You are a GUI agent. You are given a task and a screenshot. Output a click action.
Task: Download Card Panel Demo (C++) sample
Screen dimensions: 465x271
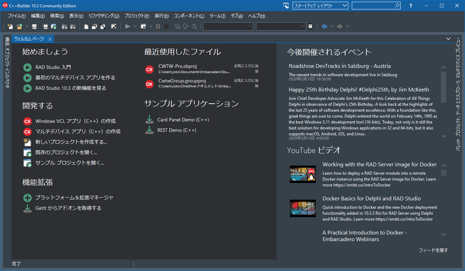pyautogui.click(x=183, y=120)
